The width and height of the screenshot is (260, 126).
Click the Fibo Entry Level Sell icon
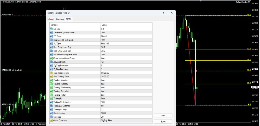[x=51, y=51]
